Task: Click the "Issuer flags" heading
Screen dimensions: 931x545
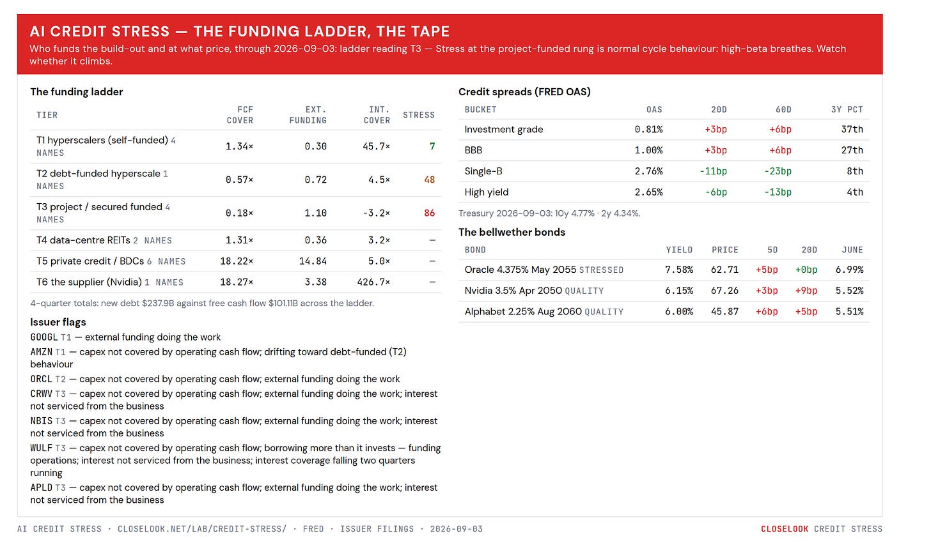Action: (58, 323)
